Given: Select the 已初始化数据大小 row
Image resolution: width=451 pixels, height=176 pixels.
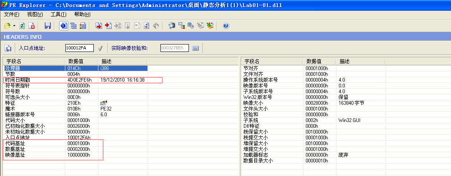Looking at the screenshot, I should [76, 126].
